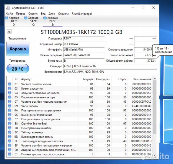Click the blue health orb above drive C:
The image size is (173, 164).
tap(25, 18)
